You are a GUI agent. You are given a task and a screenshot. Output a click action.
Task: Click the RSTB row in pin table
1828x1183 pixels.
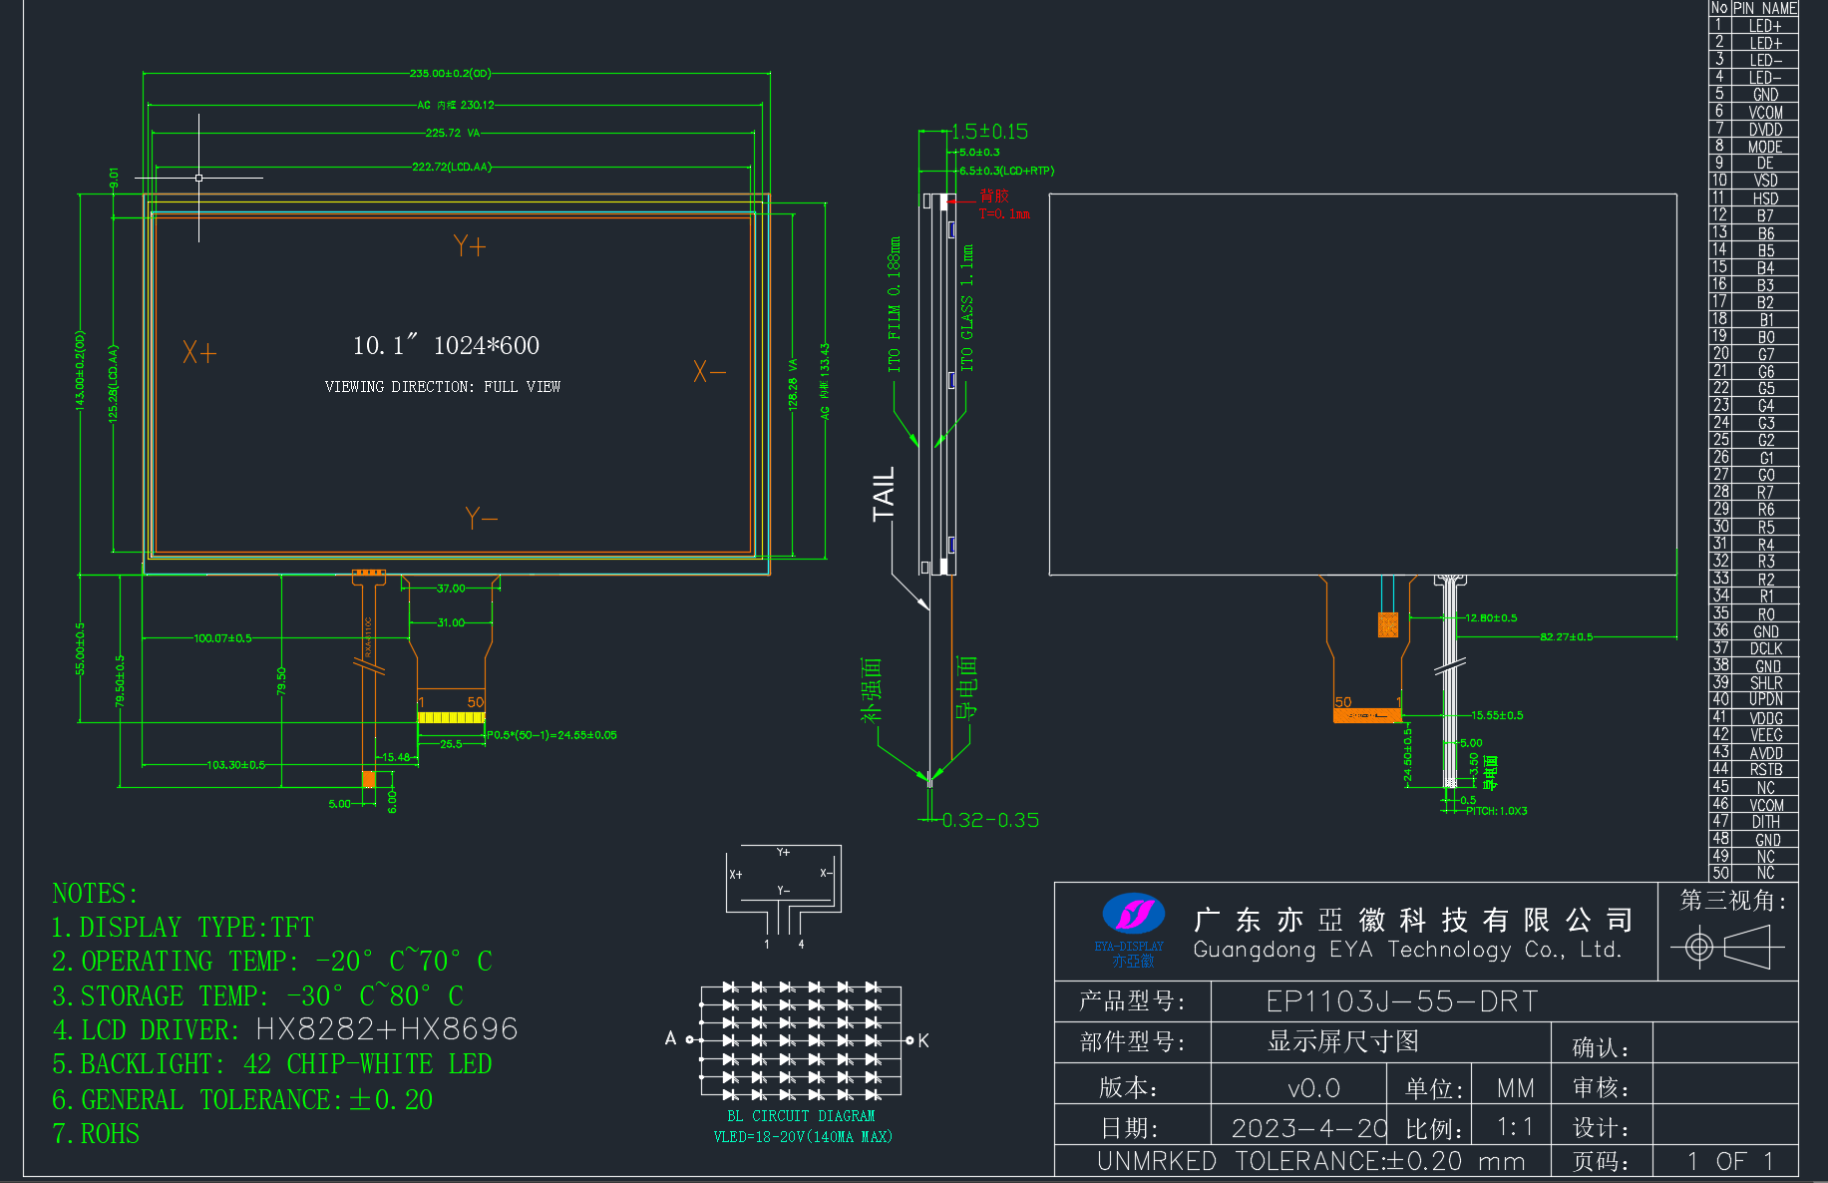1754,769
